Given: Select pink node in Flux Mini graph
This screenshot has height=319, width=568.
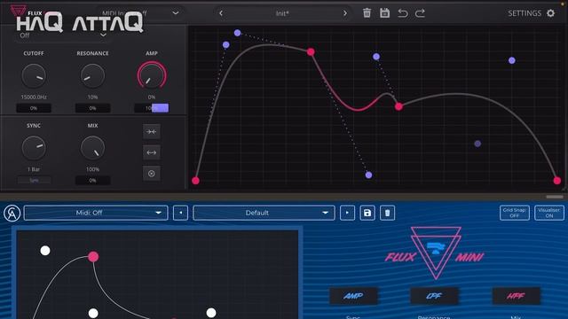Looking at the screenshot, I should 93,257.
